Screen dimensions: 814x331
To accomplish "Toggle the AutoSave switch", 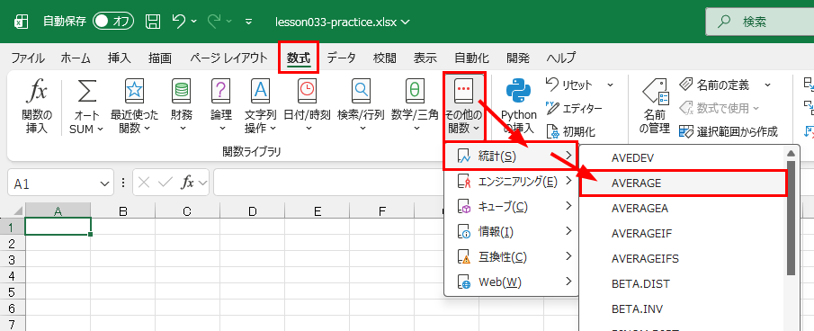I will point(113,22).
